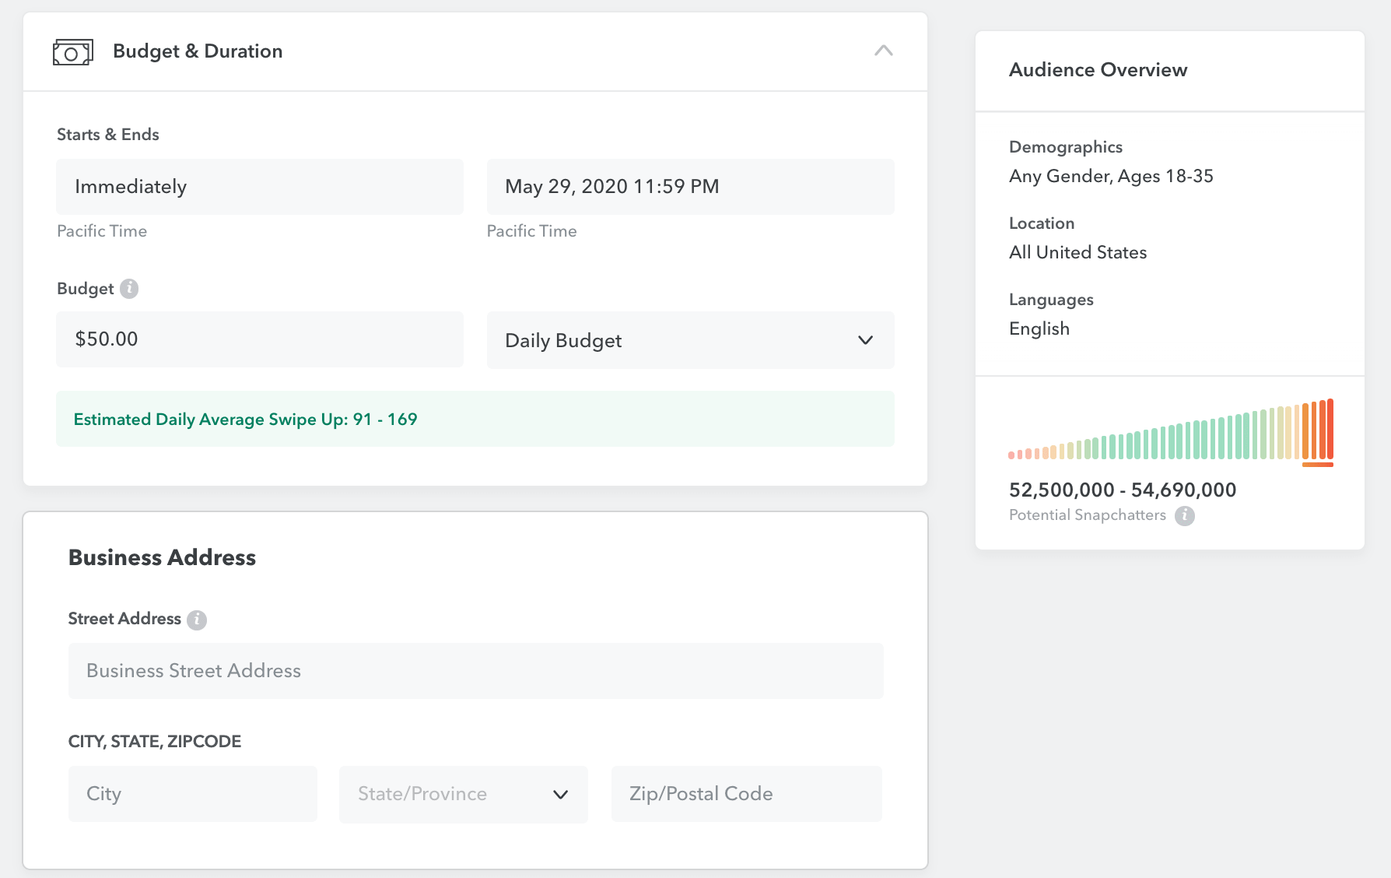Click the Budget & Duration money icon
Viewport: 1391px width, 878px height.
(x=72, y=52)
